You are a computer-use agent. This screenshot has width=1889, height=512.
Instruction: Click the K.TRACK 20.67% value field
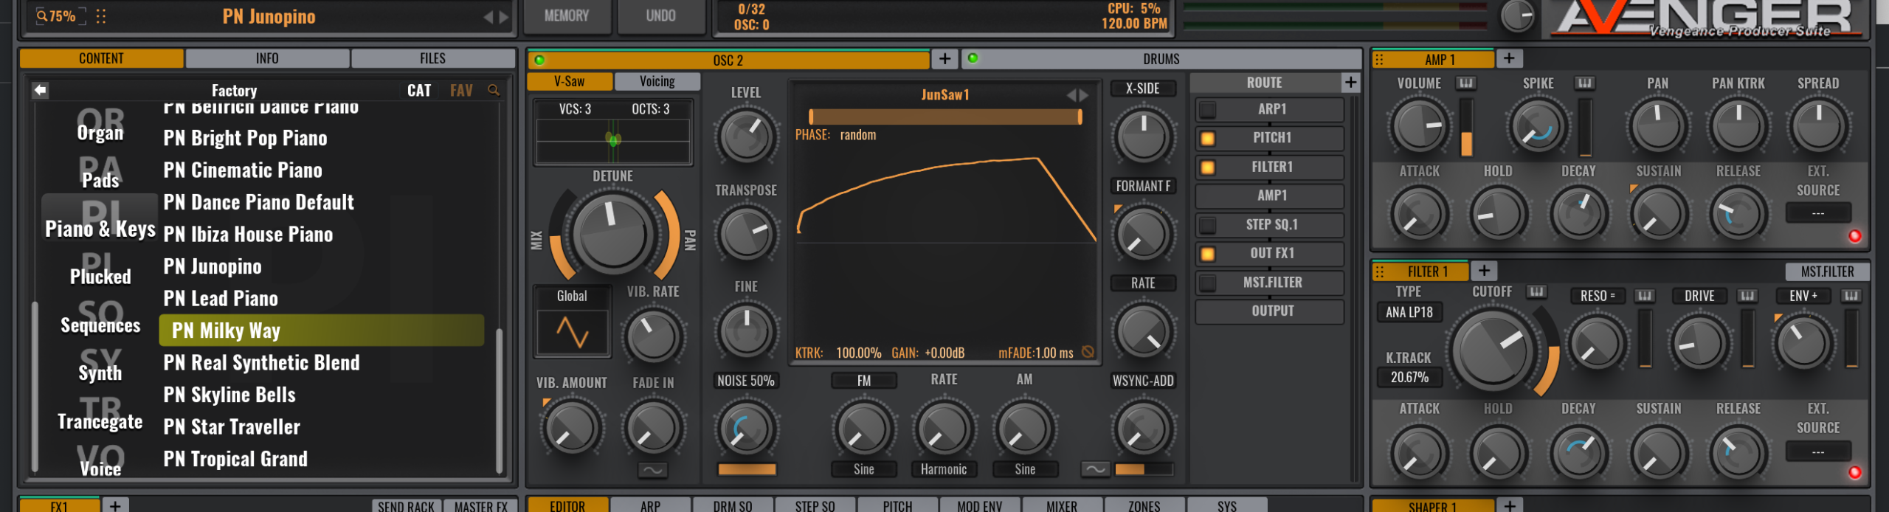click(1409, 377)
